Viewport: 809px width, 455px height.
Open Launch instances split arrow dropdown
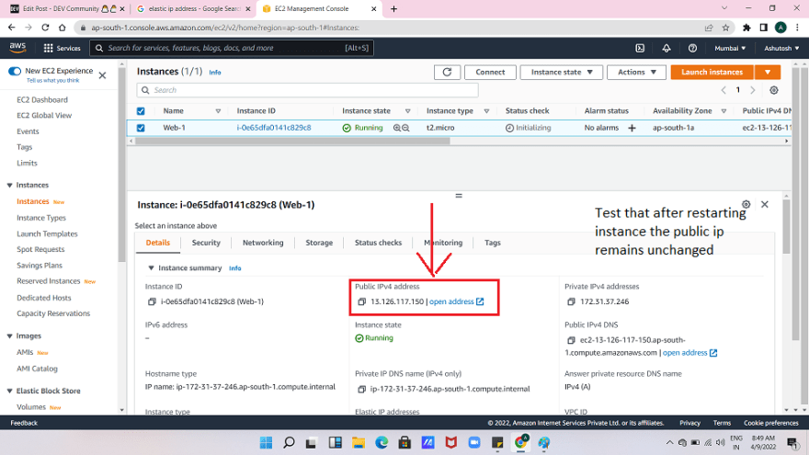point(768,73)
